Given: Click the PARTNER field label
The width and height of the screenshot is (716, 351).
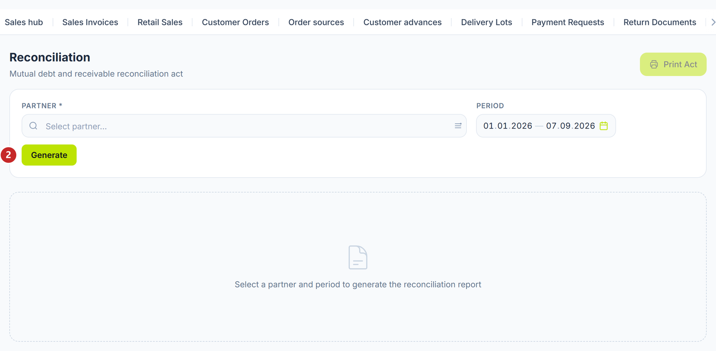Looking at the screenshot, I should pos(42,106).
